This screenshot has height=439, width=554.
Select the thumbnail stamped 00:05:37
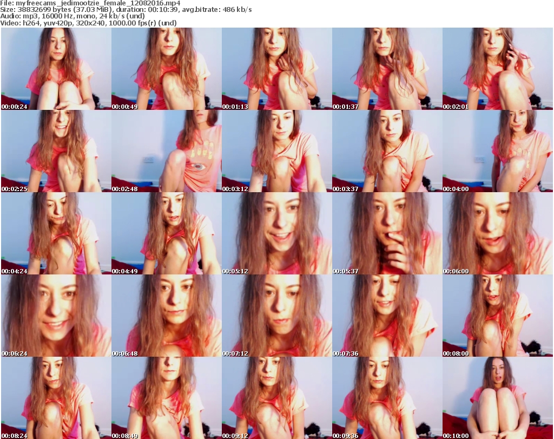pos(387,233)
